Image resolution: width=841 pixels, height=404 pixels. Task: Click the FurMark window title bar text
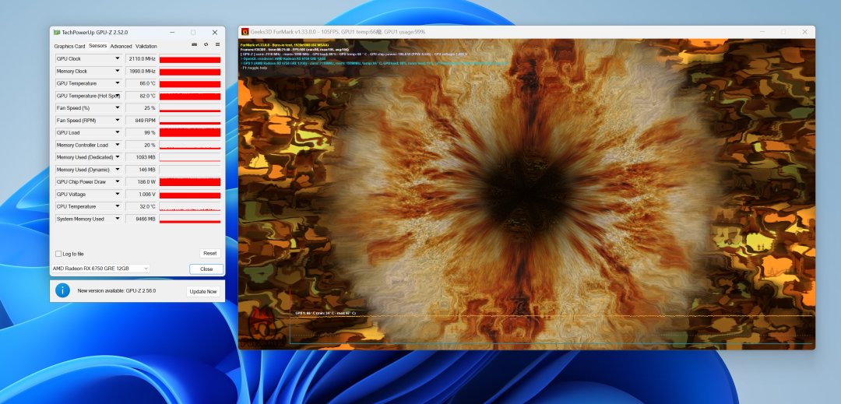click(338, 32)
